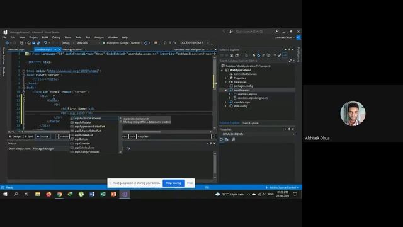The width and height of the screenshot is (403, 227).
Task: Select userdata.aspx.cs file
Action: click(247, 94)
